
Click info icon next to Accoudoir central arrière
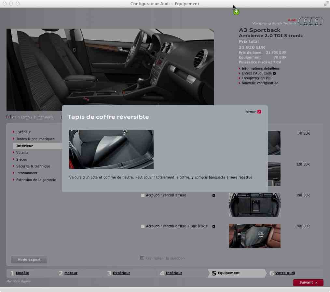tap(213, 195)
